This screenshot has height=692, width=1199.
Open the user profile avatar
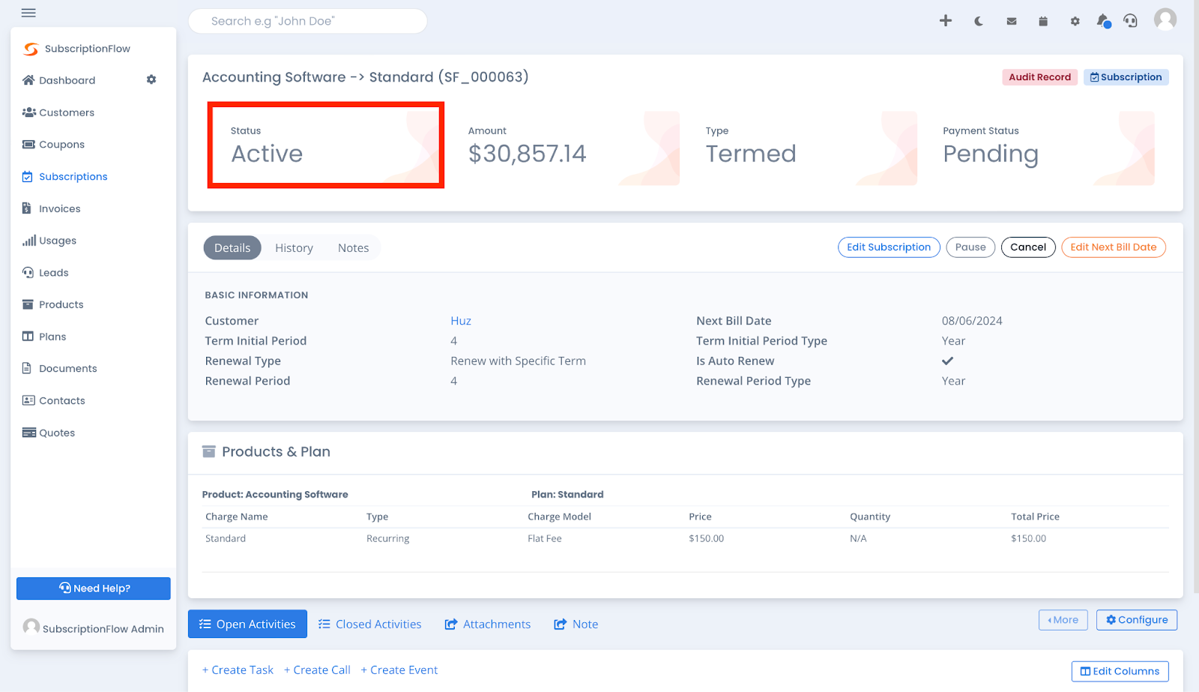click(x=1165, y=19)
